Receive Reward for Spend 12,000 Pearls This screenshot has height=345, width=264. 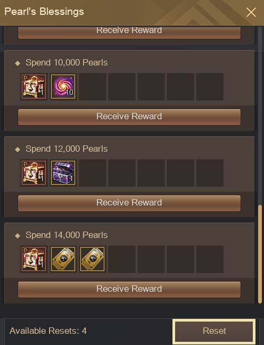129,203
